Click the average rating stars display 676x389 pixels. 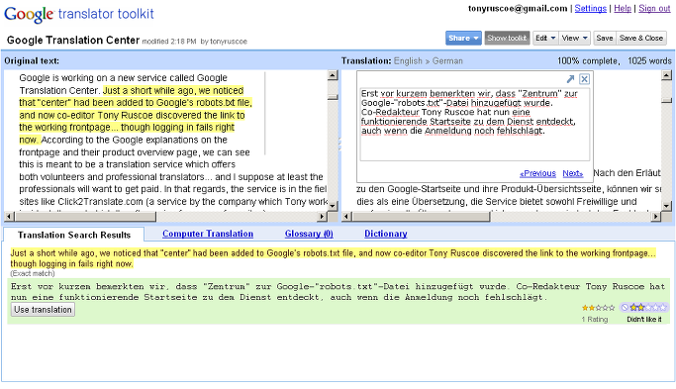pyautogui.click(x=599, y=308)
